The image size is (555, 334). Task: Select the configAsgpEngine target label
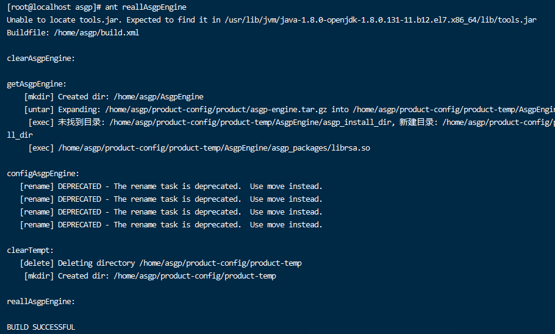pos(43,173)
